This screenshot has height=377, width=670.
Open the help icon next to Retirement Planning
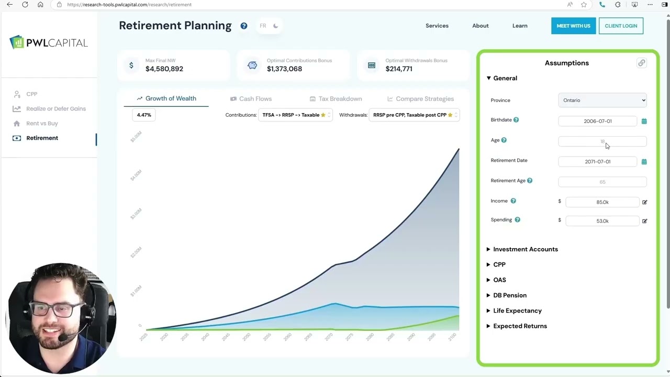pyautogui.click(x=244, y=26)
